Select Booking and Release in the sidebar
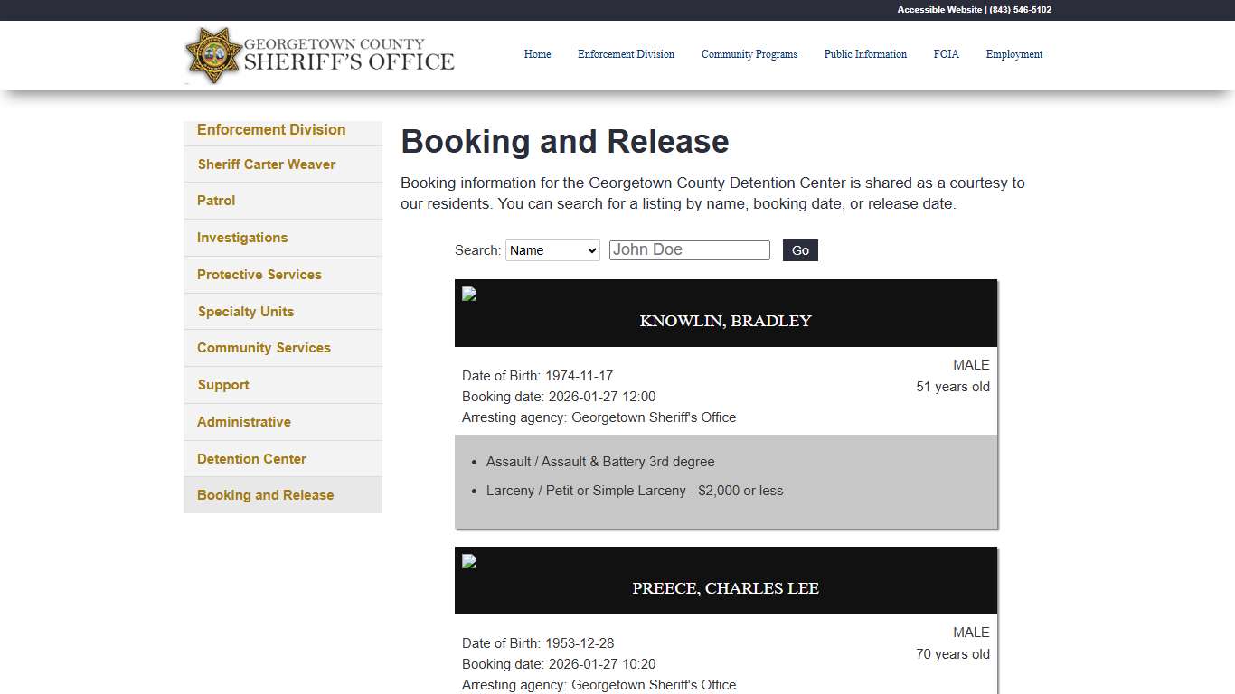 point(265,494)
